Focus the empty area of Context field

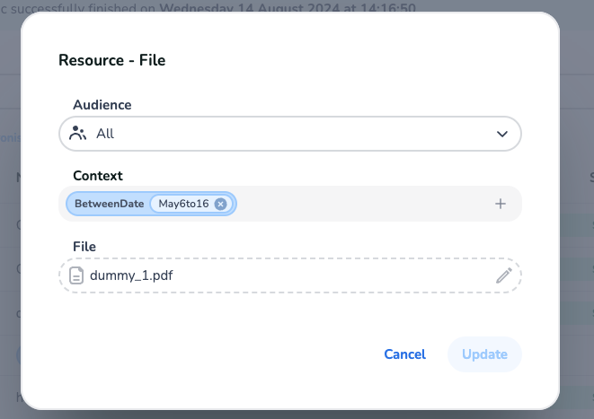[359, 205]
